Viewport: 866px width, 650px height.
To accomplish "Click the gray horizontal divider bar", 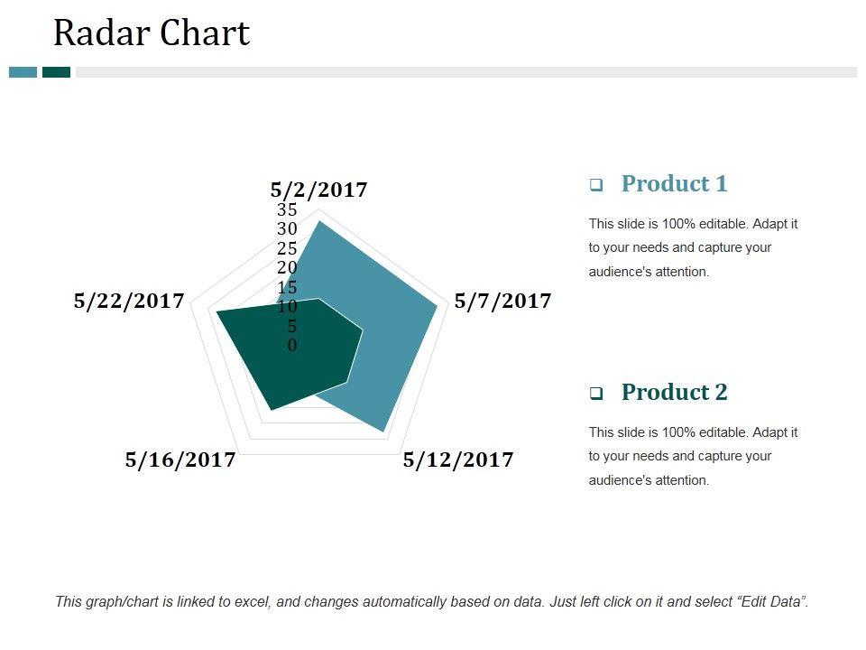I will point(465,72).
